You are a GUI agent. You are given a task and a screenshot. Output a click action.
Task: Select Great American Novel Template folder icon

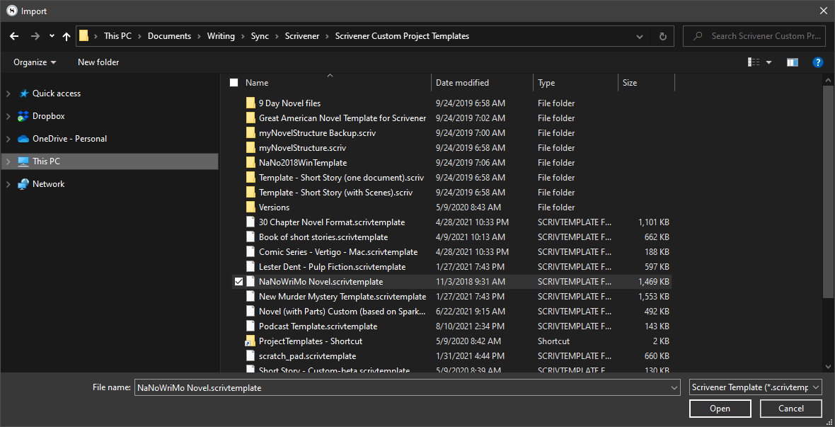tap(250, 118)
